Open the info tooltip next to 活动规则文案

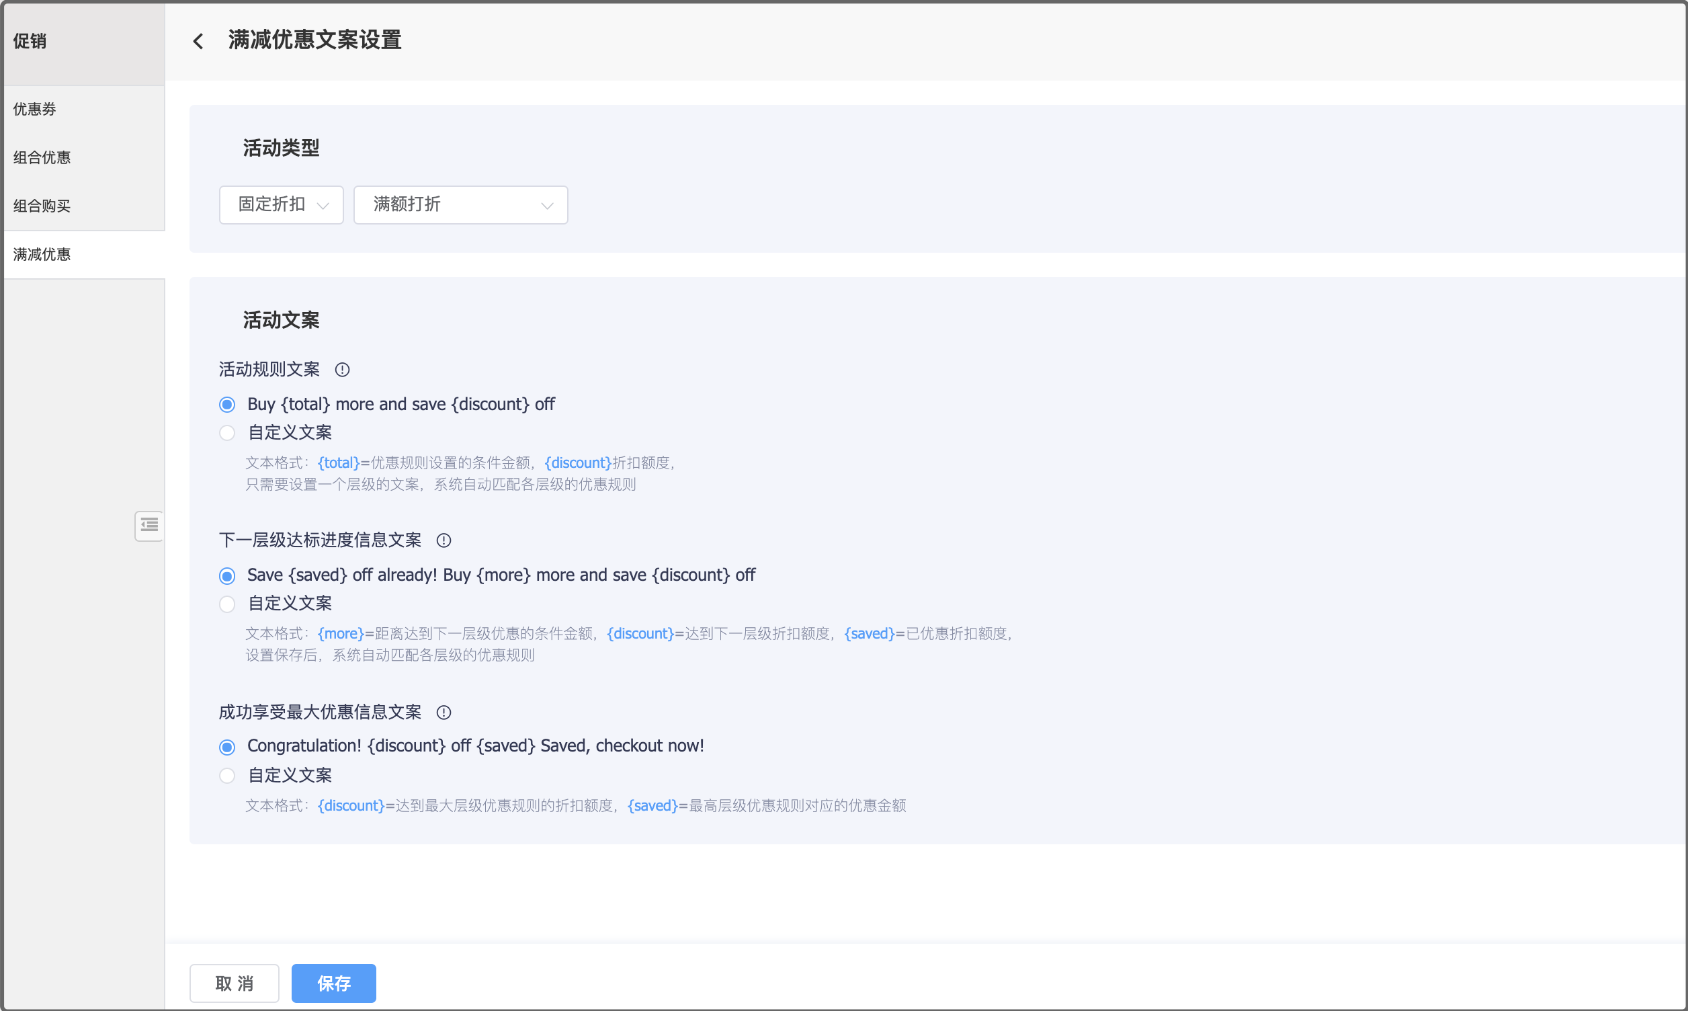click(343, 369)
